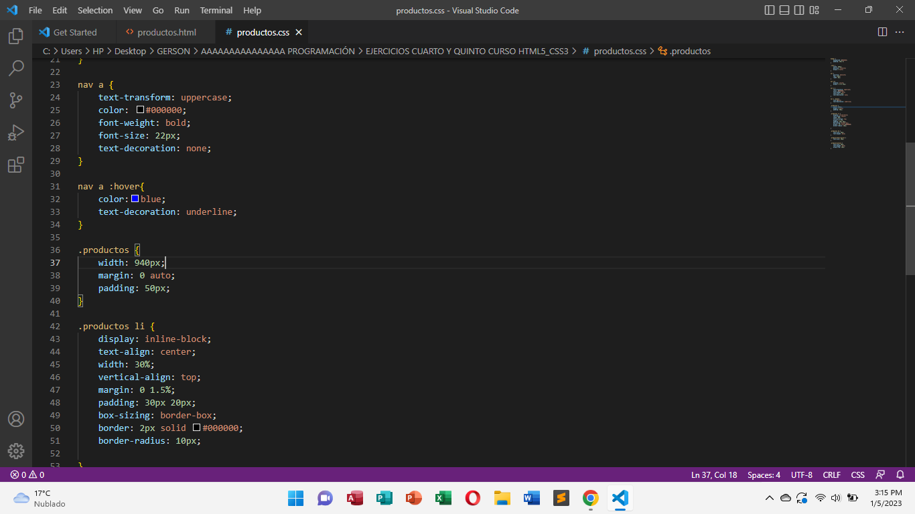Screen dimensions: 915x514
Task: Click the #000000 border color swatch on line 50
Action: 196,428
